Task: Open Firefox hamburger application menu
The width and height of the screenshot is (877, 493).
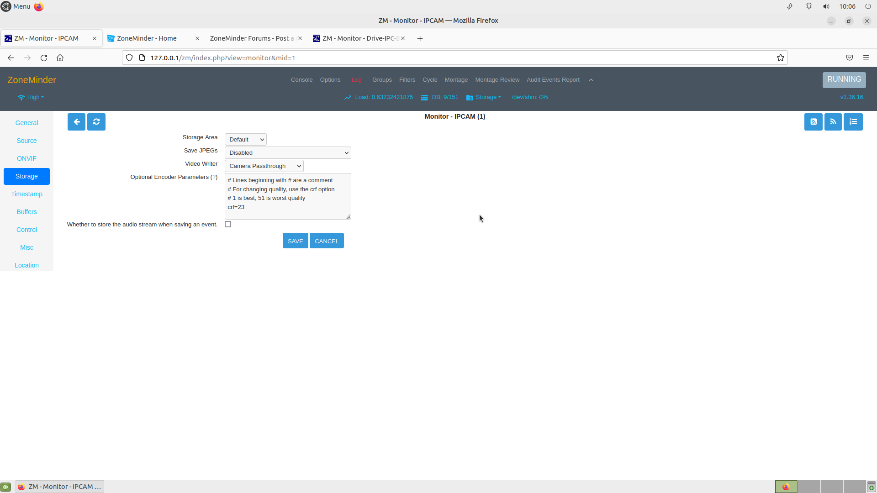Action: pyautogui.click(x=866, y=58)
